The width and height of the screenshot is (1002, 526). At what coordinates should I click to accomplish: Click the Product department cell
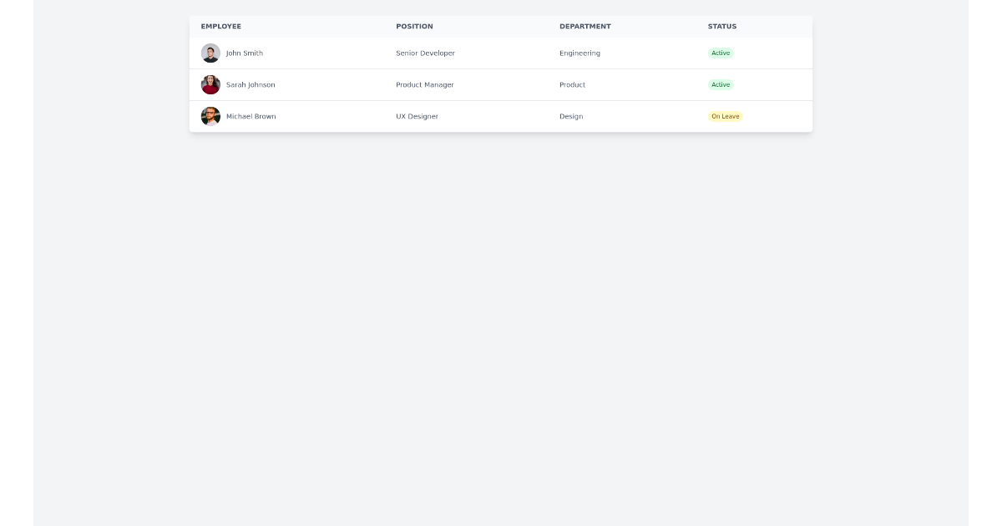click(572, 84)
